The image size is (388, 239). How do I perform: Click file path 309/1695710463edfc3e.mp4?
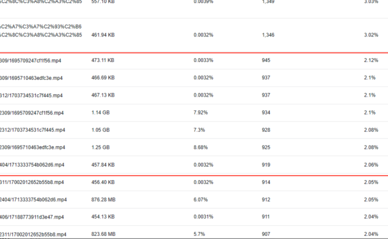coord(31,78)
